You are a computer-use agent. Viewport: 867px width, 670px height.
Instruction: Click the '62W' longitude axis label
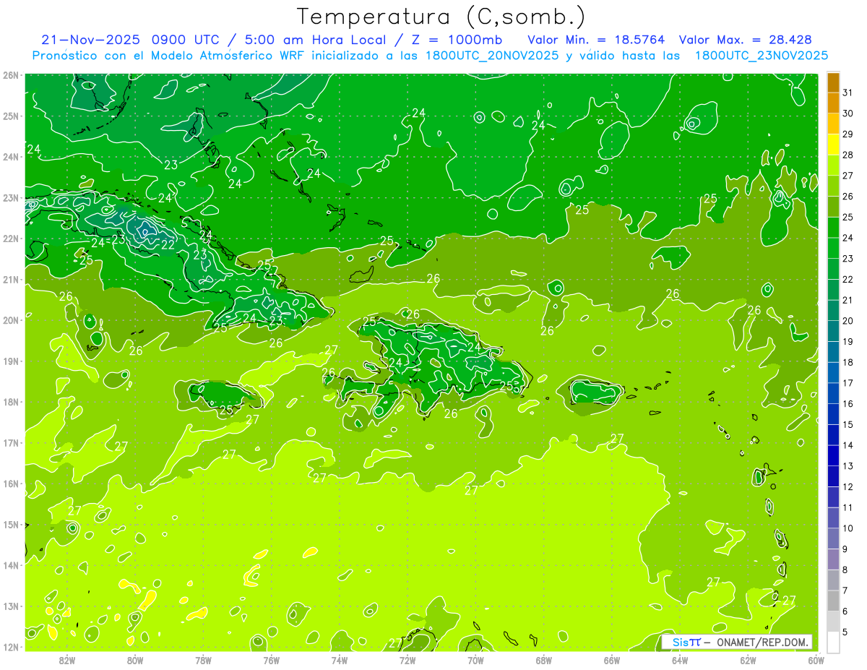coord(748,660)
